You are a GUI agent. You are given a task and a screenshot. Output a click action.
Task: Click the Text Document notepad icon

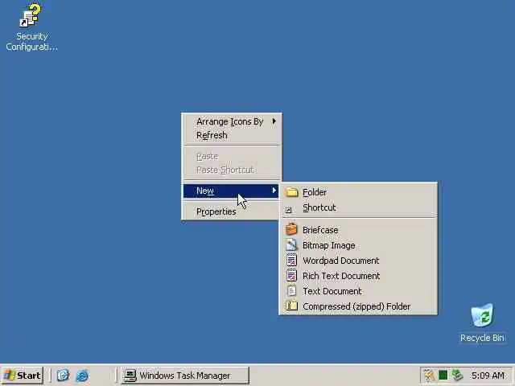point(291,291)
